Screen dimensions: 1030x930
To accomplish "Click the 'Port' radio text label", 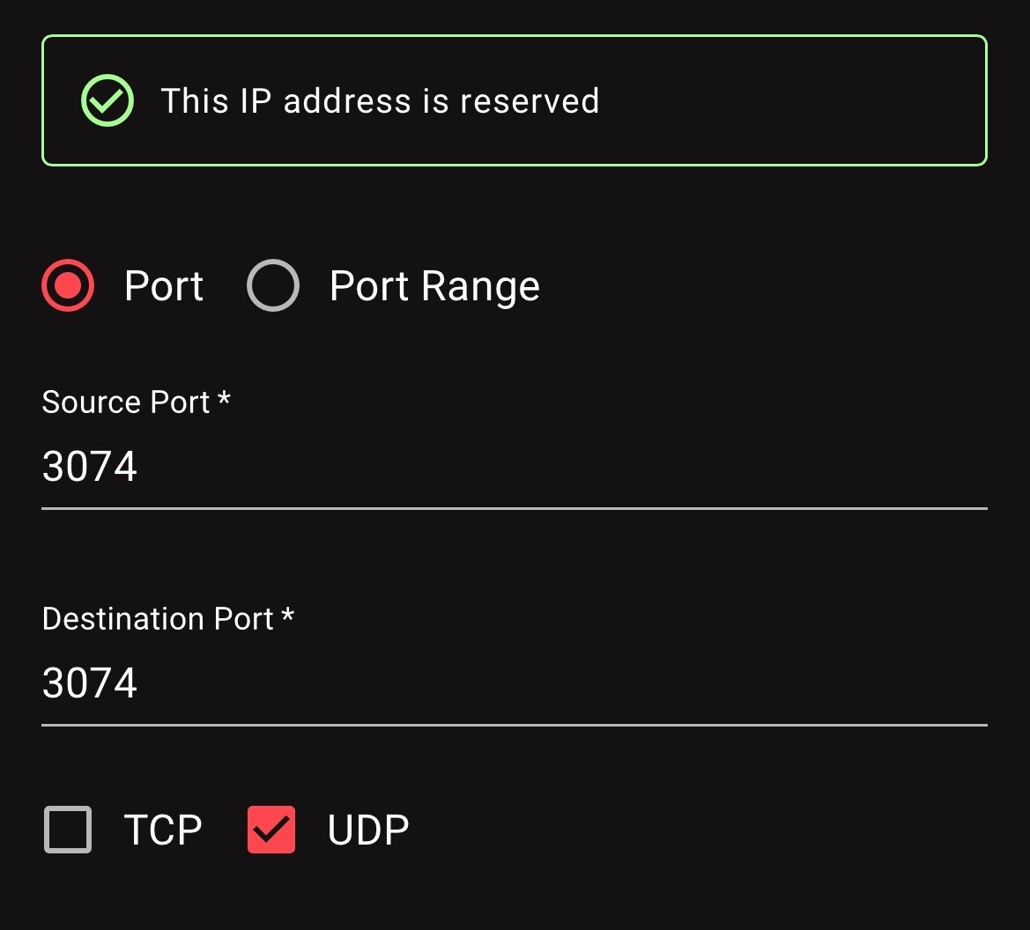I will [164, 286].
